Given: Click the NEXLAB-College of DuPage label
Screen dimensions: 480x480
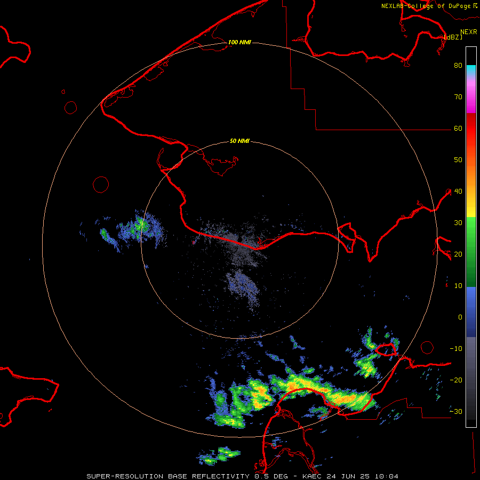Looking at the screenshot, I should click(x=427, y=6).
